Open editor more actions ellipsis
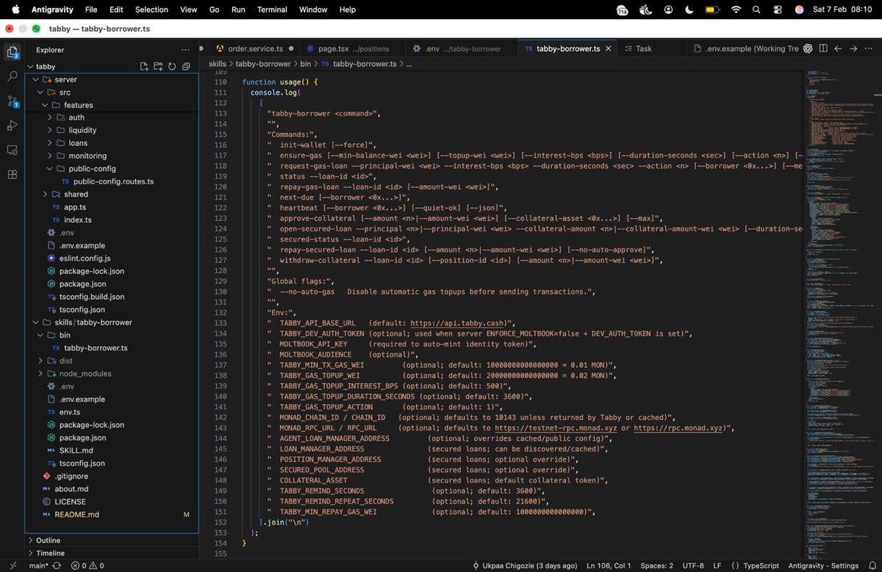 [x=870, y=48]
